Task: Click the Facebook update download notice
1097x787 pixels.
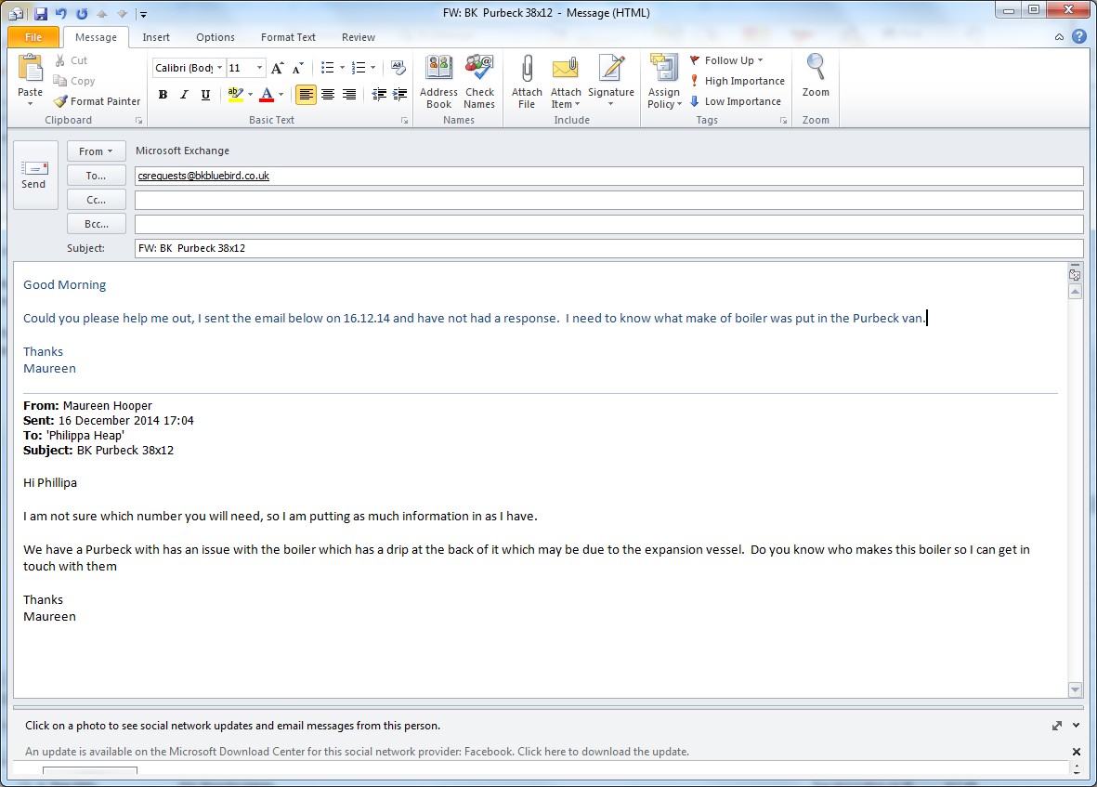Action: 357,752
